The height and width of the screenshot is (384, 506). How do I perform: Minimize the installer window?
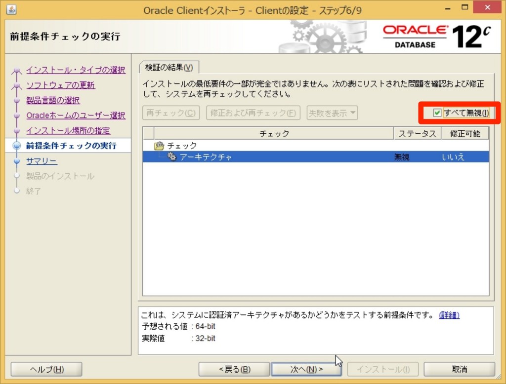(x=448, y=8)
